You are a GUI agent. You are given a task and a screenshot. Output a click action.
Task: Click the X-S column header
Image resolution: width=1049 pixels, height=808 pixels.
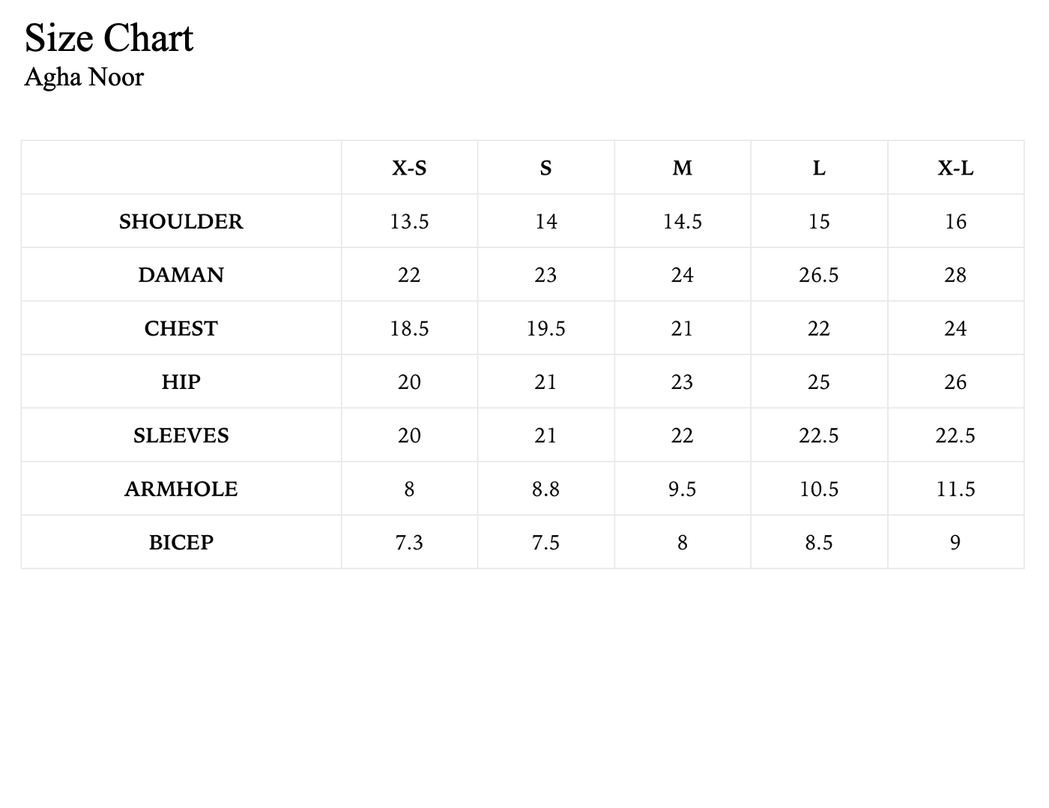(x=409, y=168)
